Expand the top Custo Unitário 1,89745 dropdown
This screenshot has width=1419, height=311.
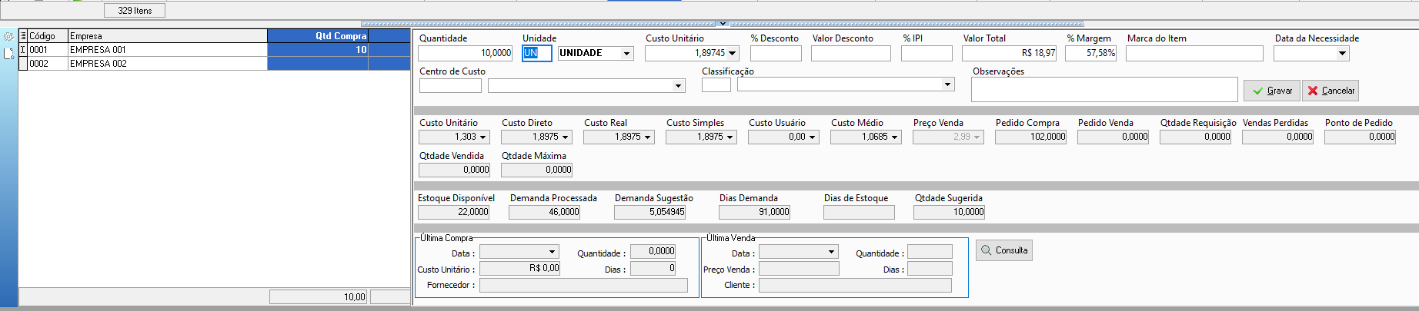point(732,53)
